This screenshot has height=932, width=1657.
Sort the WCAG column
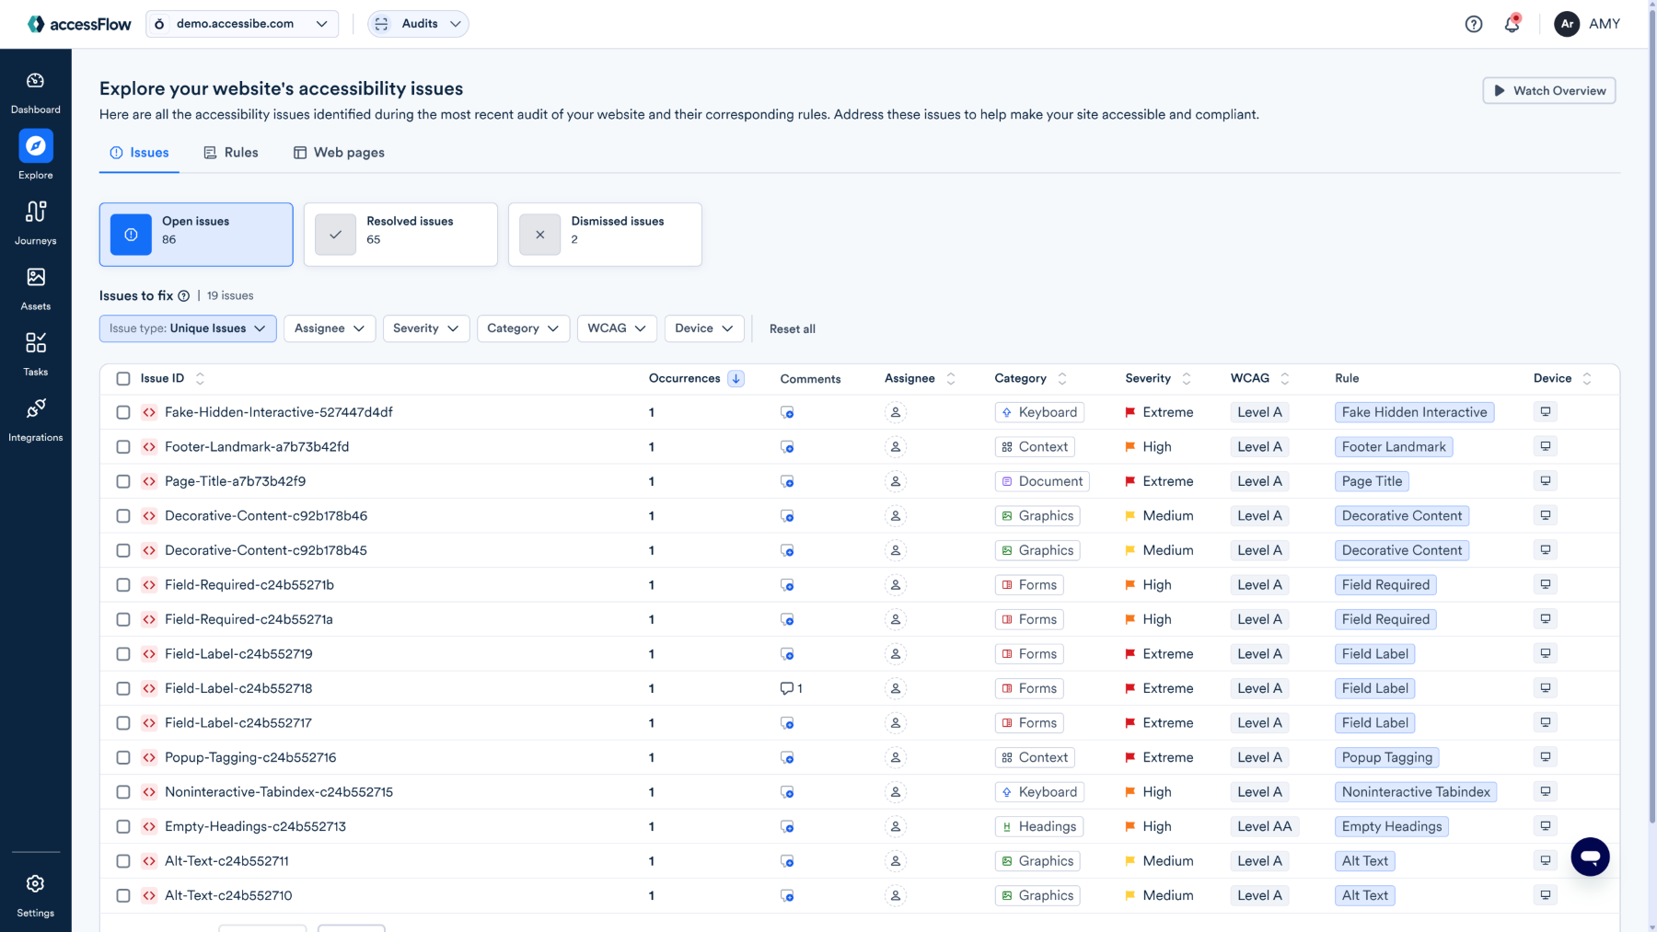coord(1284,378)
